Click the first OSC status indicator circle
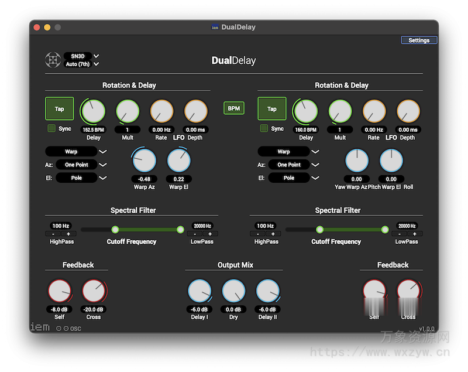Image resolution: width=468 pixels, height=372 pixels. tap(59, 329)
